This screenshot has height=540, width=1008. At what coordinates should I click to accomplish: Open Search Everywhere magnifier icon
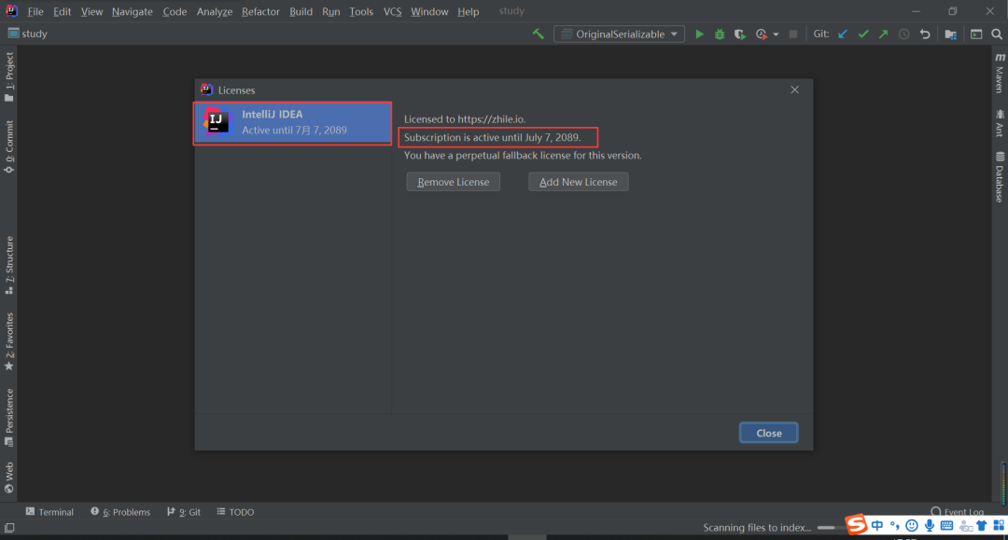pos(997,34)
